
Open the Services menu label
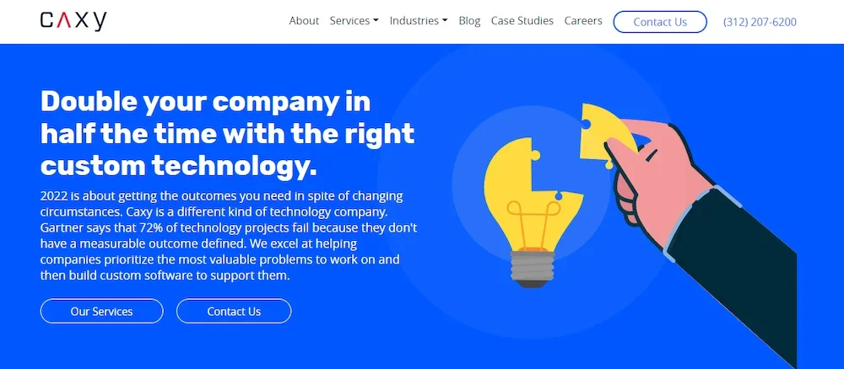coord(349,21)
